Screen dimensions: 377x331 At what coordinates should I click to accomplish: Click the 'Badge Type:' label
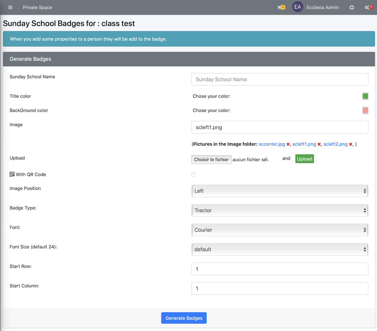click(x=23, y=208)
